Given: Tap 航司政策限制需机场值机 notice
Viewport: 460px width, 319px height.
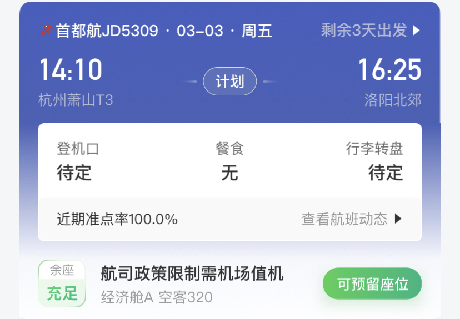Looking at the screenshot, I should click(x=192, y=274).
